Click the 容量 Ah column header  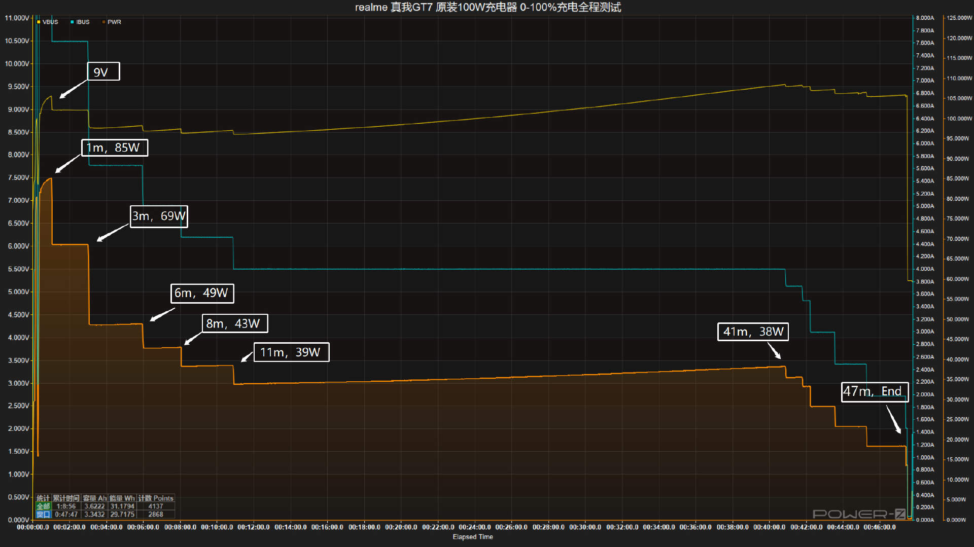coord(94,498)
